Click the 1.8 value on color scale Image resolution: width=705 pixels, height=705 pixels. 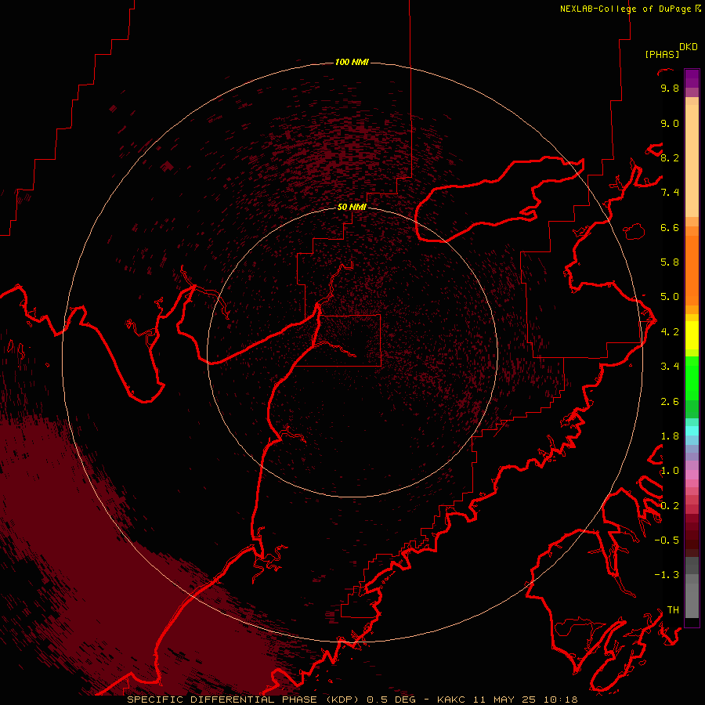tap(670, 436)
